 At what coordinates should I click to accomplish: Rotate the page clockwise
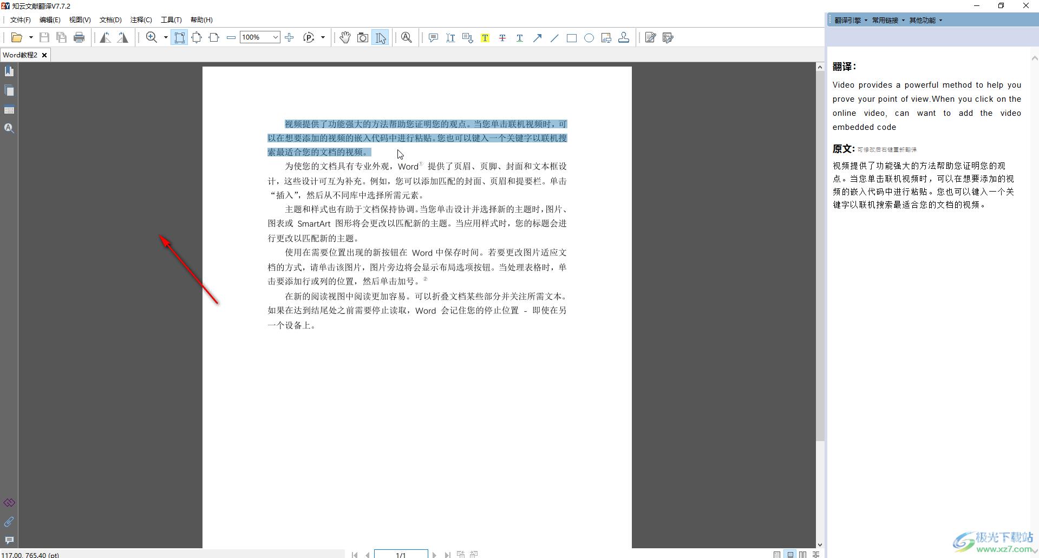tap(123, 37)
